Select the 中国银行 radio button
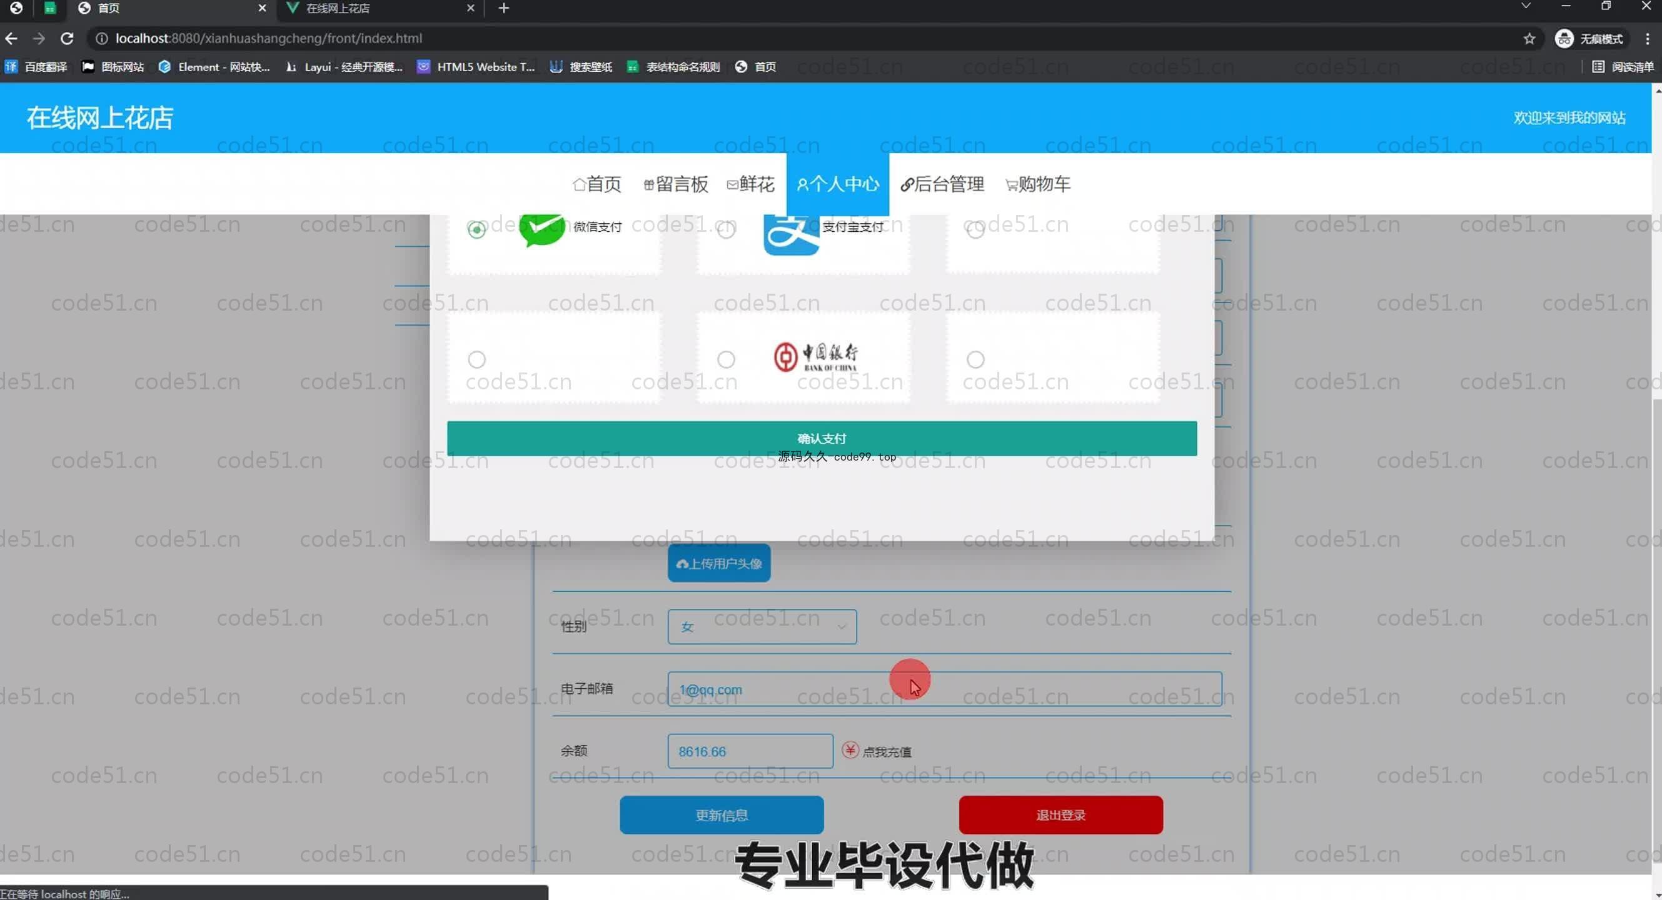The height and width of the screenshot is (900, 1662). point(726,359)
